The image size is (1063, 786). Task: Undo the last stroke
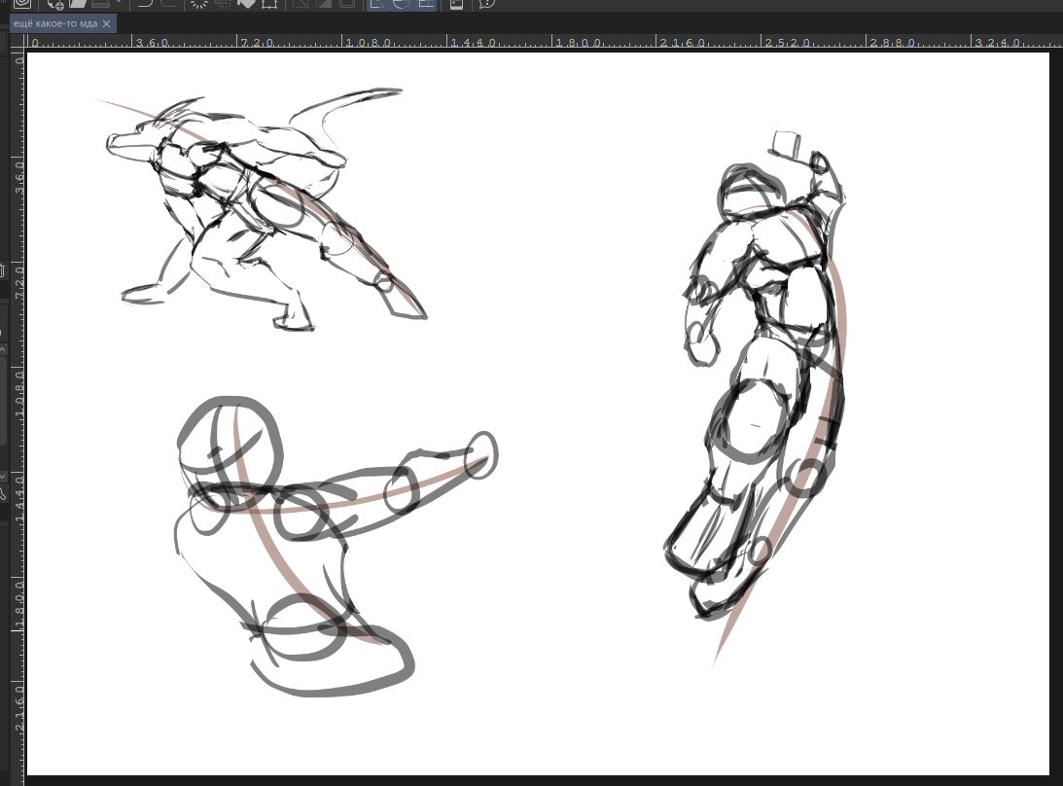tap(145, 4)
